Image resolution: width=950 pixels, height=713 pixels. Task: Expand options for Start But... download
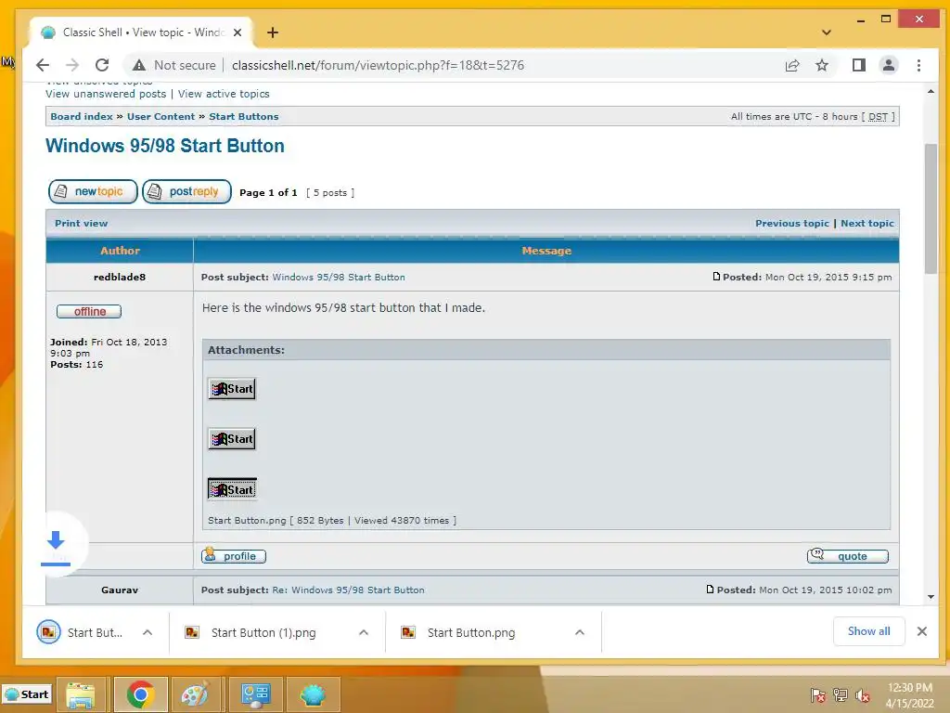click(148, 632)
